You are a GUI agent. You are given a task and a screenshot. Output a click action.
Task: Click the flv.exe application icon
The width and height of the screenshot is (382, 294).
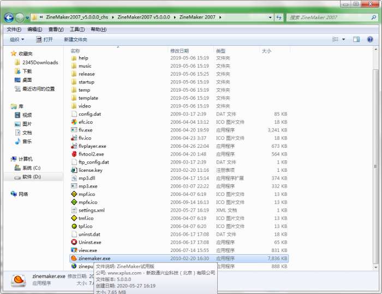pos(74,130)
